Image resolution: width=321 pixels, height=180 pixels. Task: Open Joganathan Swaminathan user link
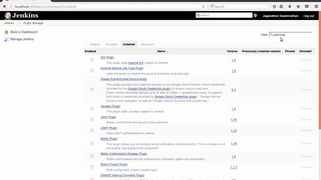point(280,16)
